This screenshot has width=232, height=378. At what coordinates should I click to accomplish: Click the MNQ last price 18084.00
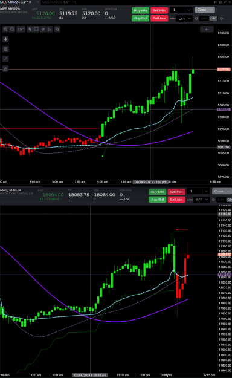tap(53, 195)
